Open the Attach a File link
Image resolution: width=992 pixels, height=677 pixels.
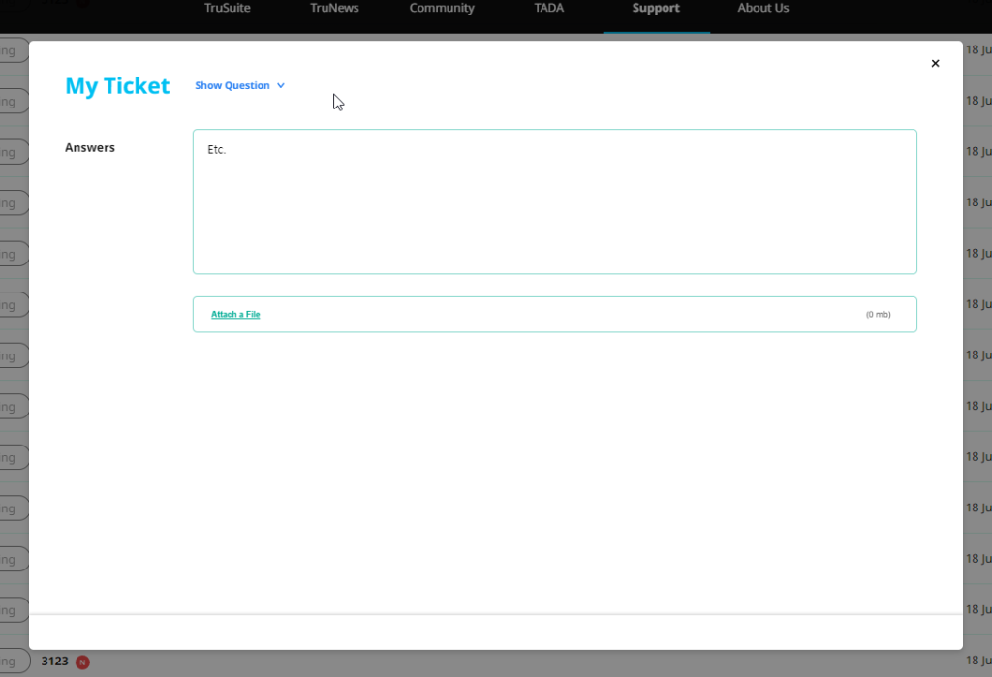235,315
